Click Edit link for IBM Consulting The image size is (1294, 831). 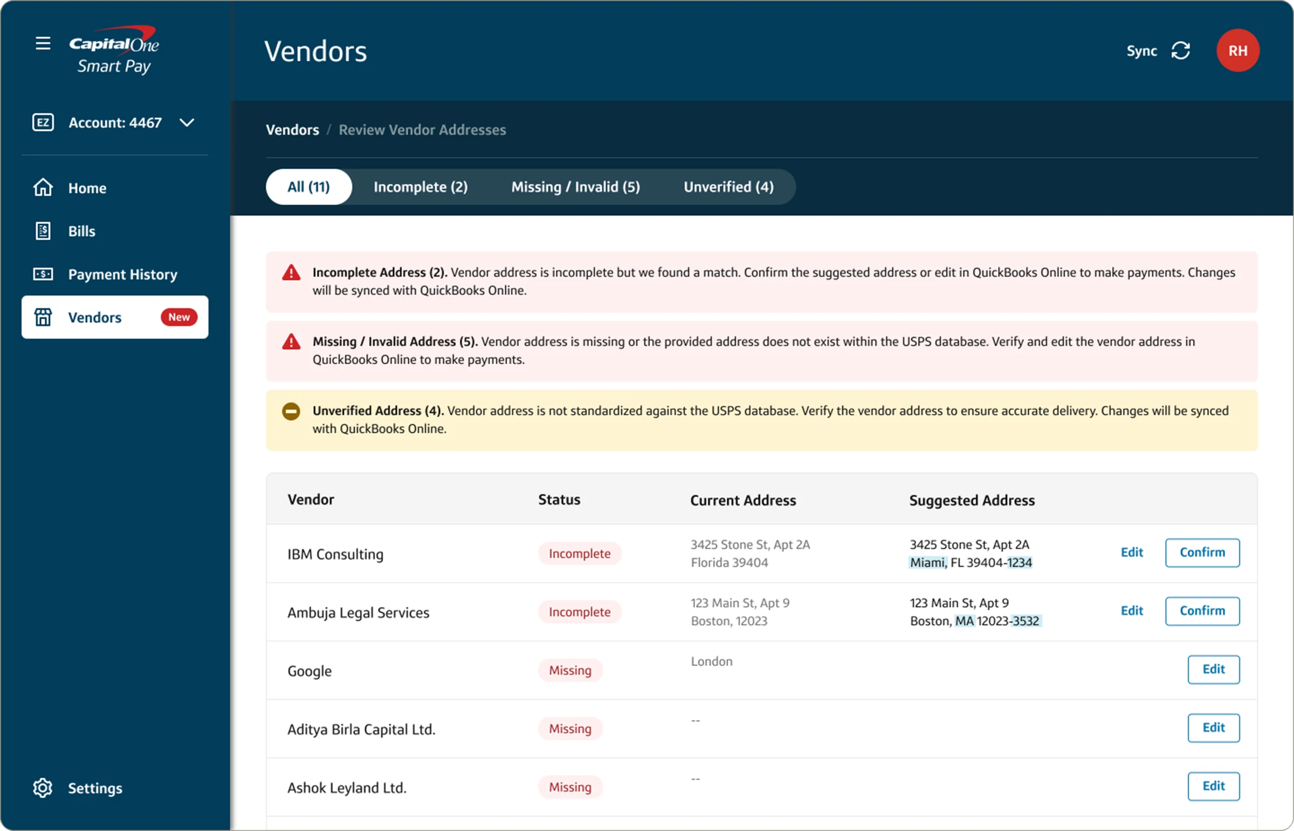tap(1132, 552)
